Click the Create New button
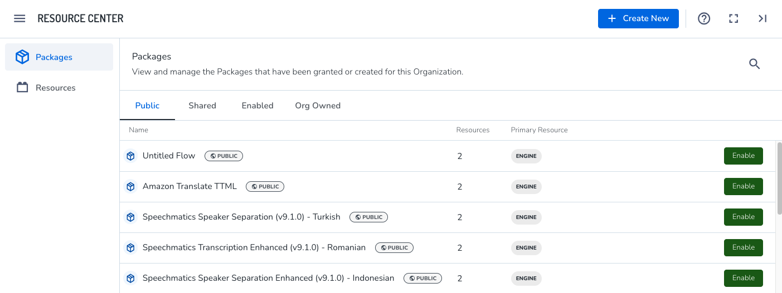 coord(638,18)
